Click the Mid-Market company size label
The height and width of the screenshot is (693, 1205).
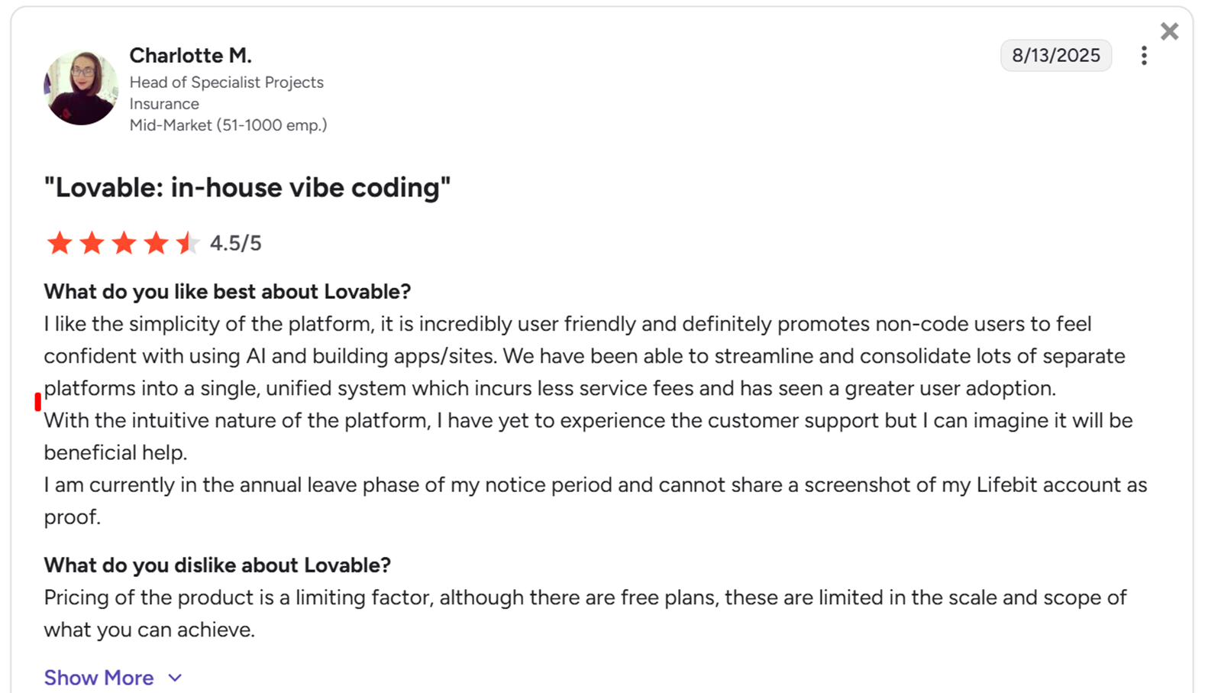[228, 125]
